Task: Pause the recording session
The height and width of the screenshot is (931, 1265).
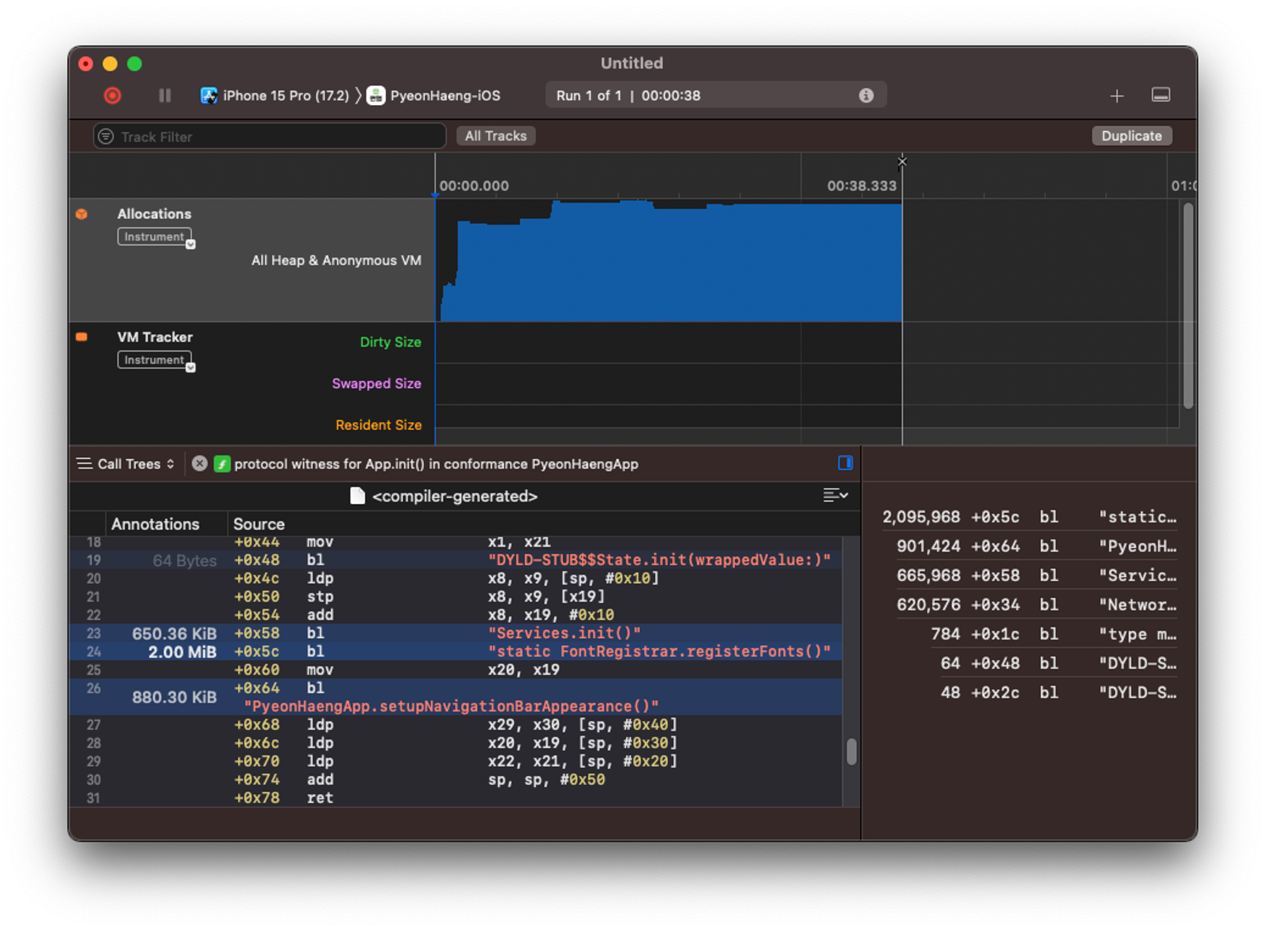Action: (x=164, y=96)
